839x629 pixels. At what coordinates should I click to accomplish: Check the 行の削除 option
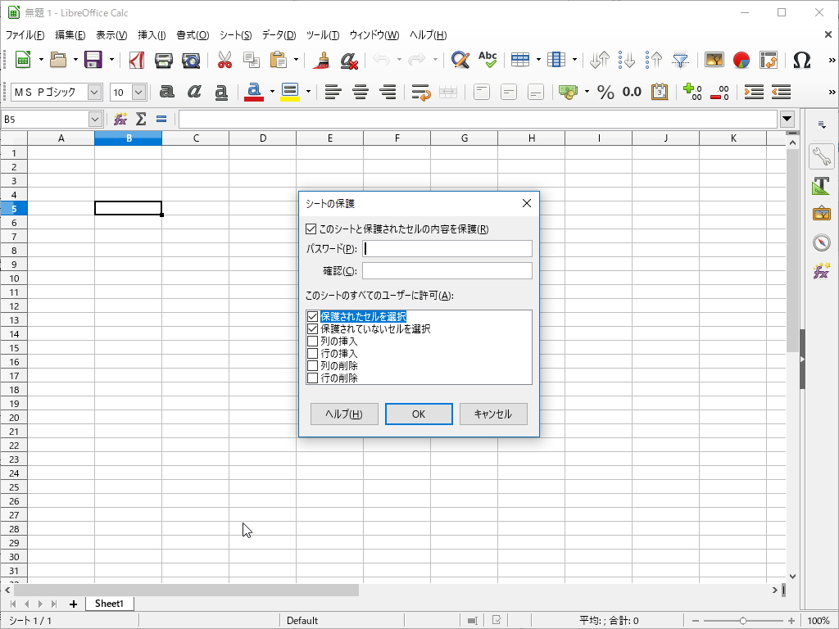tap(312, 378)
